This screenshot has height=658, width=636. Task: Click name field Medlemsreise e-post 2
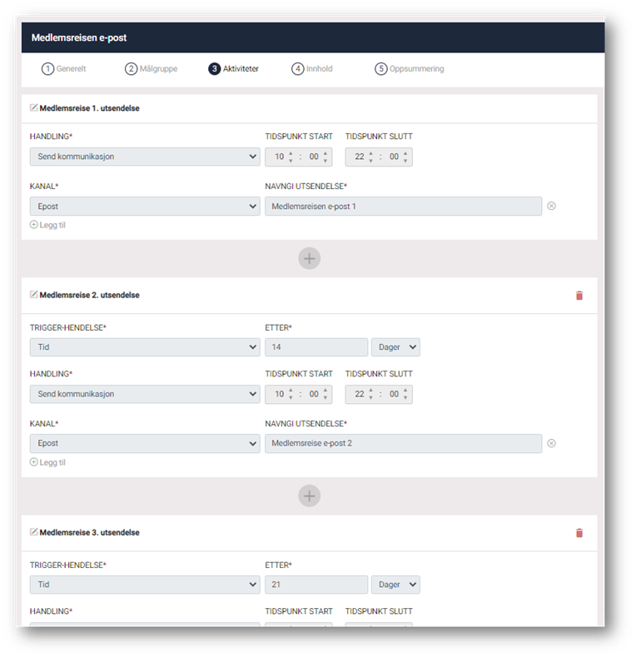click(x=403, y=443)
